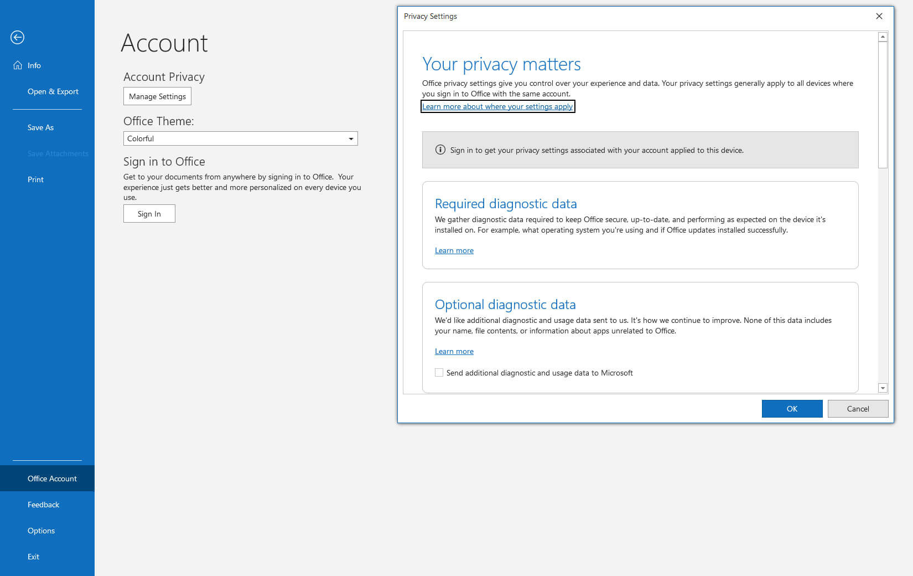Go back using the circled arrow icon
The width and height of the screenshot is (913, 576).
17,37
